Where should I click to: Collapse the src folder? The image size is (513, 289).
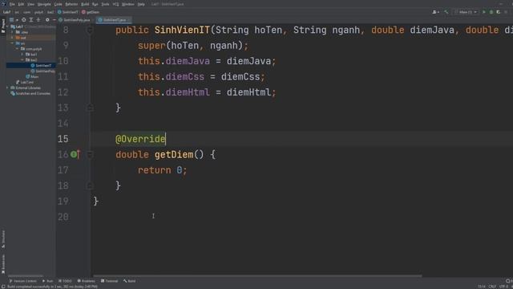pyautogui.click(x=13, y=43)
